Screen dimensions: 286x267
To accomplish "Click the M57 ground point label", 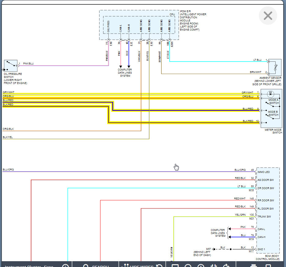I will 208,249.
